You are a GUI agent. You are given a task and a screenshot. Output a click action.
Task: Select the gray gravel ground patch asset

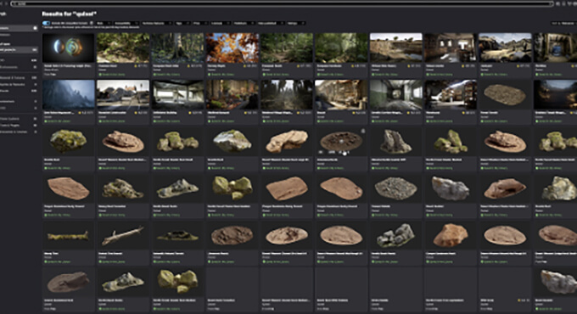click(x=395, y=188)
